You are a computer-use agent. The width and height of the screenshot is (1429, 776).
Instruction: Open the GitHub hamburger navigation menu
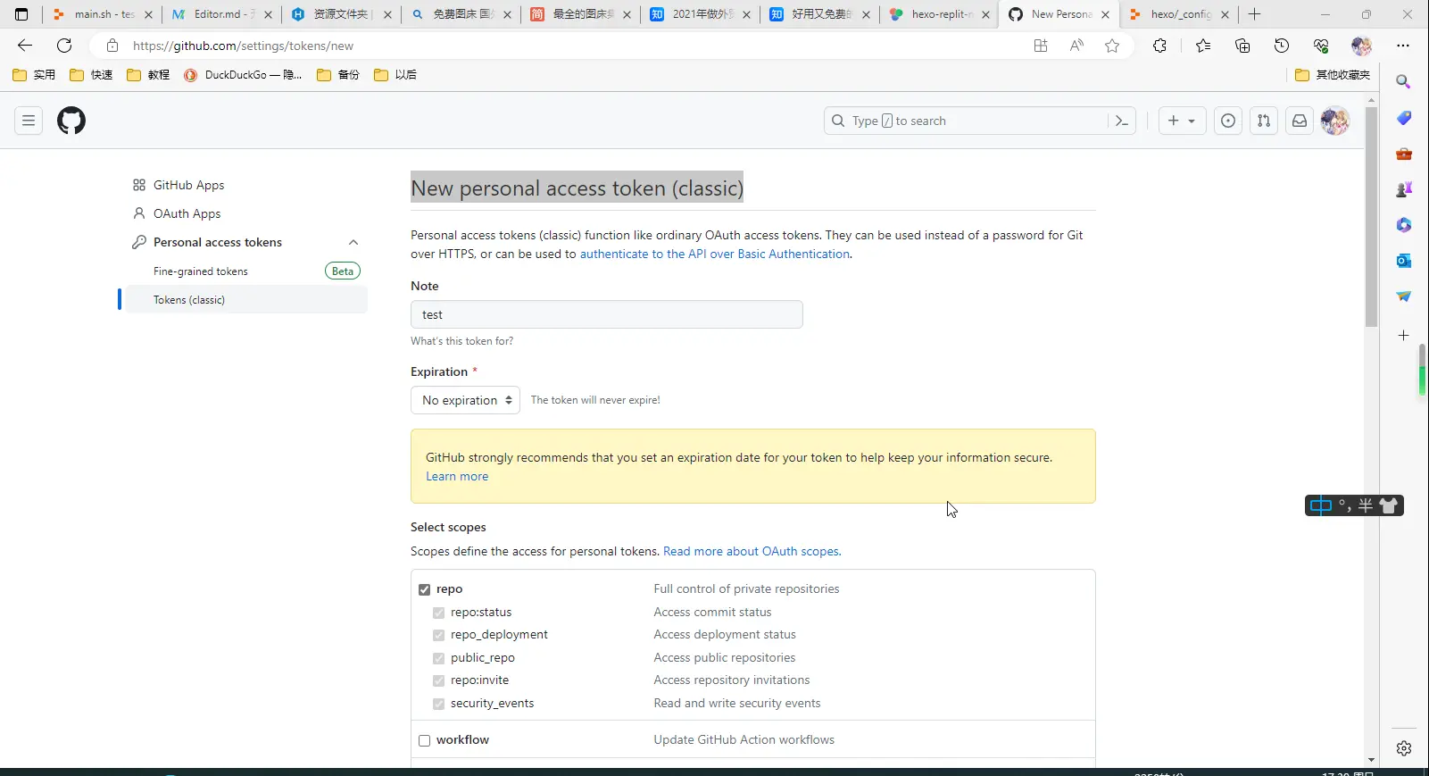[x=29, y=121]
